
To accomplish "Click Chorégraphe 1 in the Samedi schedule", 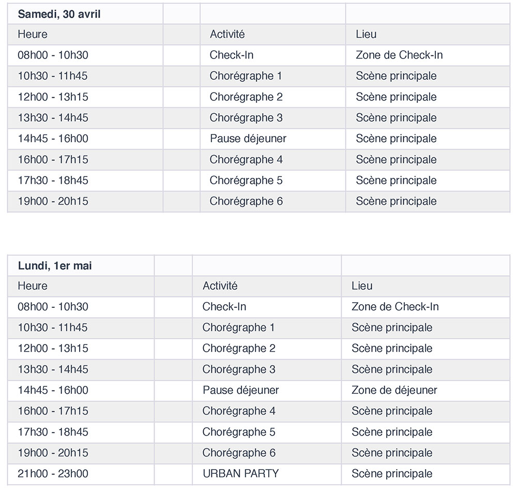I will click(x=246, y=76).
